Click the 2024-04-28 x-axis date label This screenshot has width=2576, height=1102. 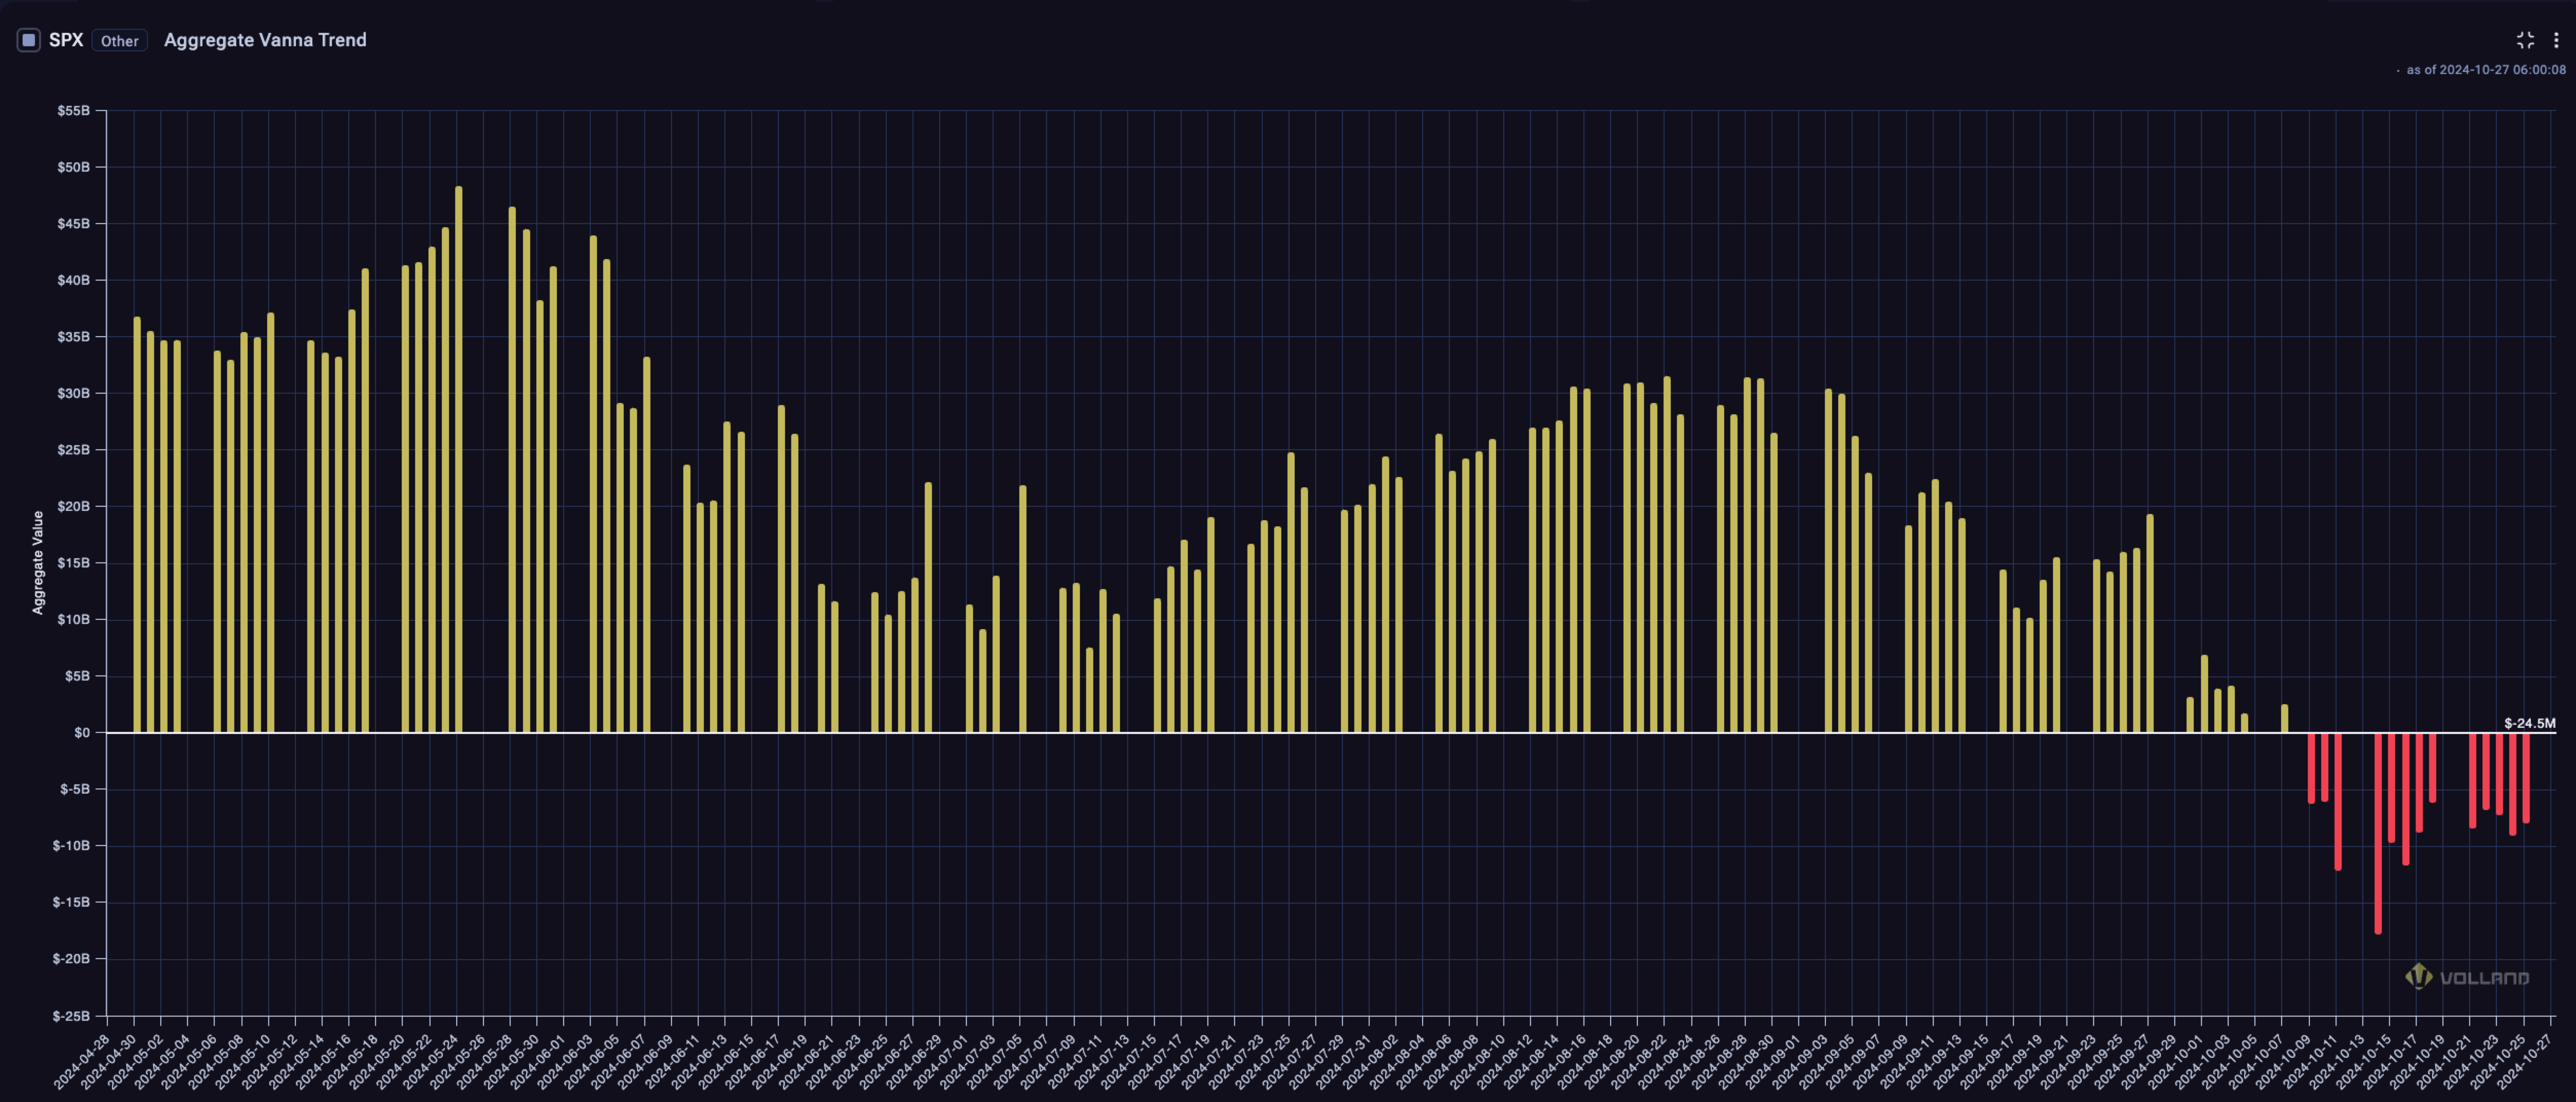click(82, 1062)
